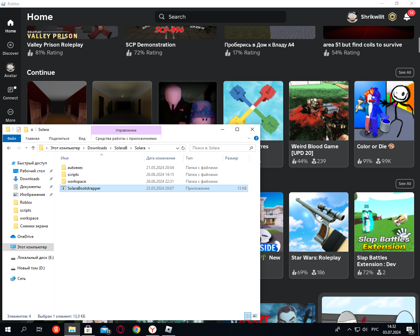The height and width of the screenshot is (336, 420).
Task: Open the Файл tab in Explorer
Action: coord(12,138)
